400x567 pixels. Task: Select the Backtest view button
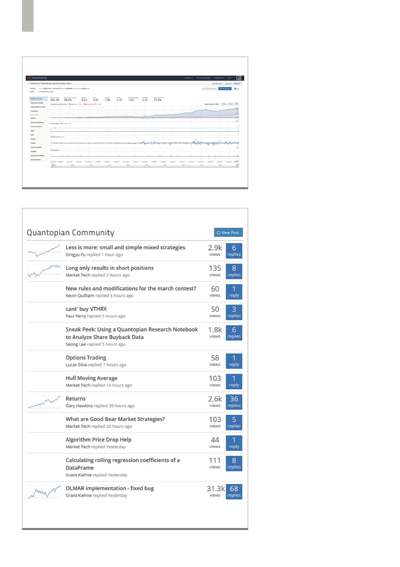(x=237, y=83)
